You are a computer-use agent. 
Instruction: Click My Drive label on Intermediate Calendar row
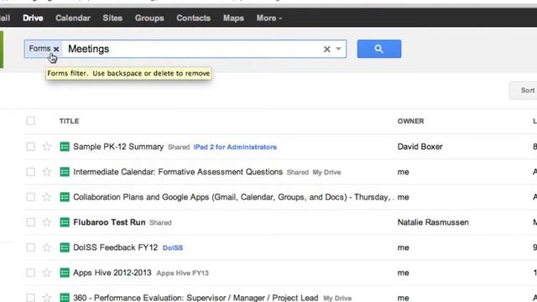click(x=326, y=172)
